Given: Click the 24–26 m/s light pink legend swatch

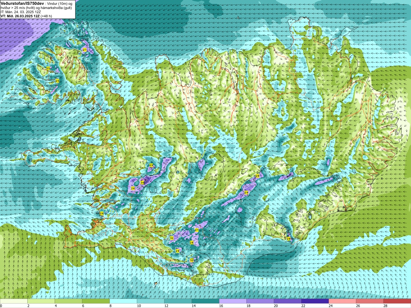Looking at the screenshot, I should 343,301.
